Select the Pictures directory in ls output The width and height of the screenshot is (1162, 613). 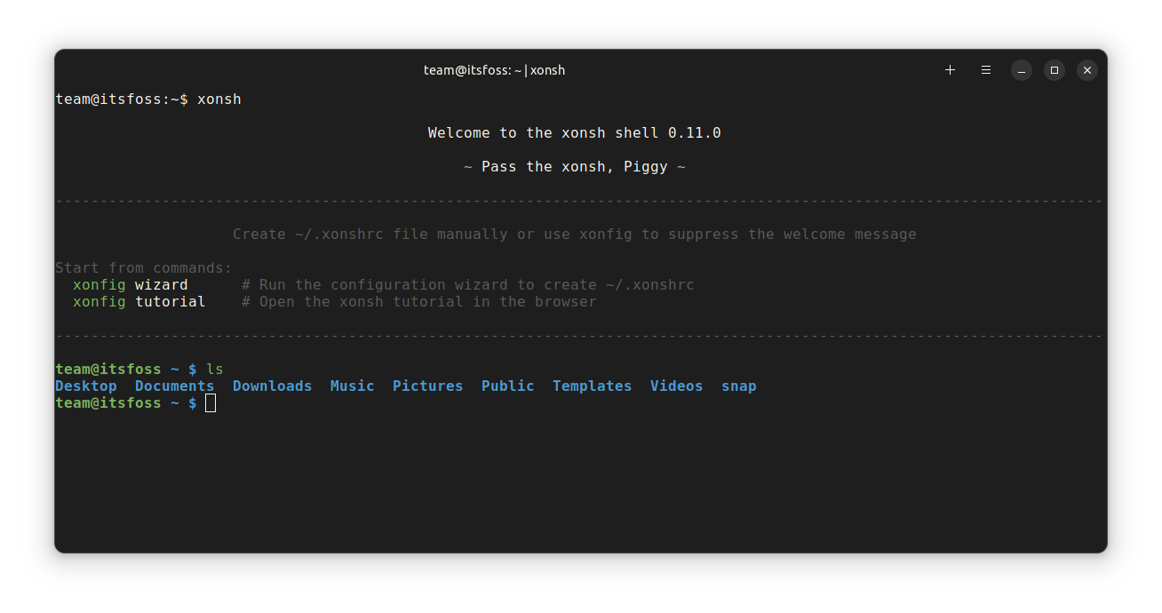coord(427,386)
